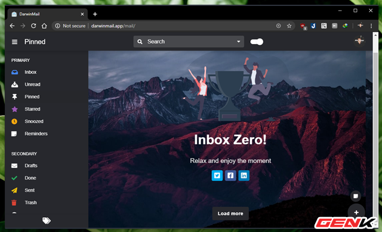Click the pushpin icon beside Pinned

(14, 97)
